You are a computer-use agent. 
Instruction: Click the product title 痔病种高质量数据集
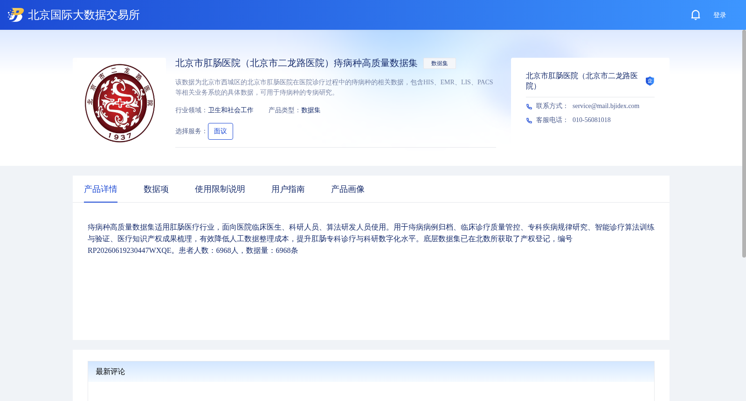click(297, 63)
